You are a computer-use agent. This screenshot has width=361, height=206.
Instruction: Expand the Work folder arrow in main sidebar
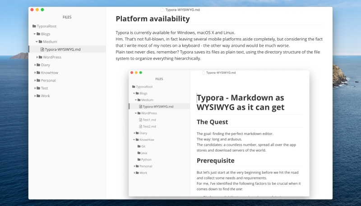(x=35, y=96)
